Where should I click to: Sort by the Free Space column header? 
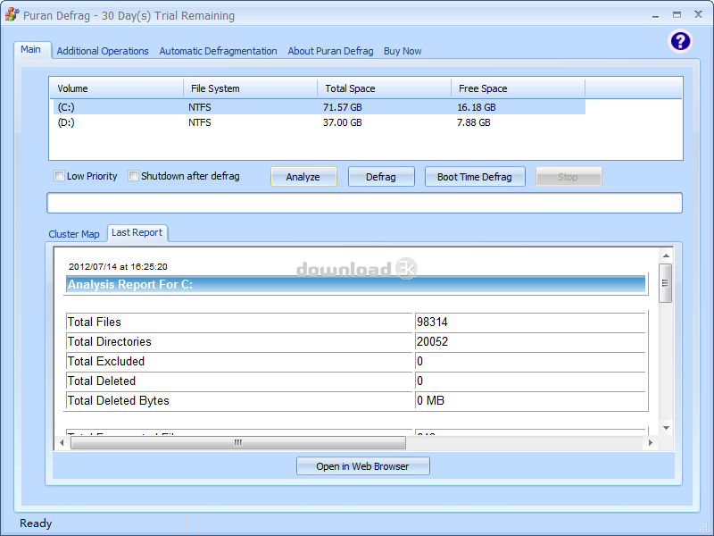519,88
